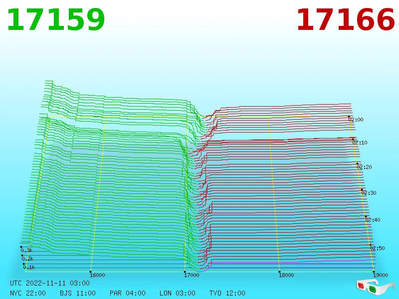Click the red ask price 17166

(346, 20)
